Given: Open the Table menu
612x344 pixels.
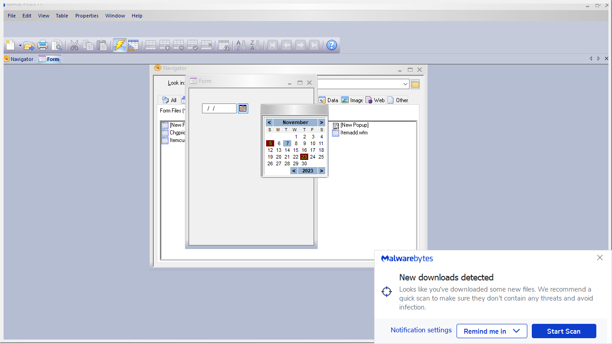Looking at the screenshot, I should (x=62, y=16).
